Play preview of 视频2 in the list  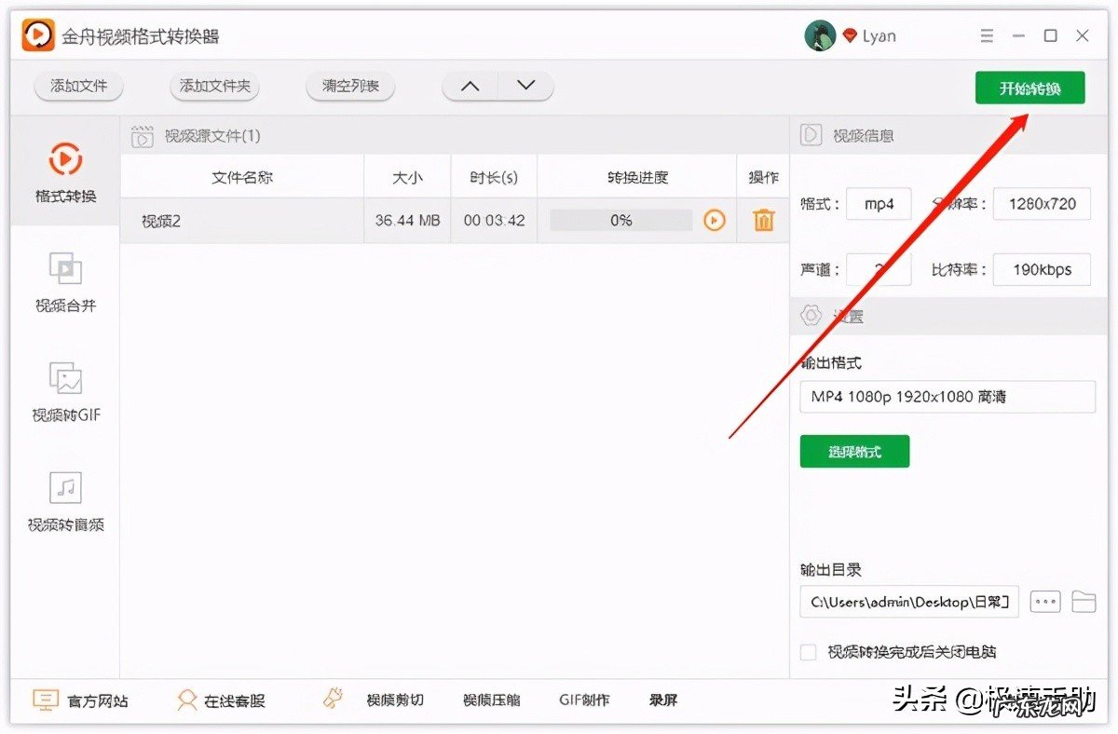(714, 220)
